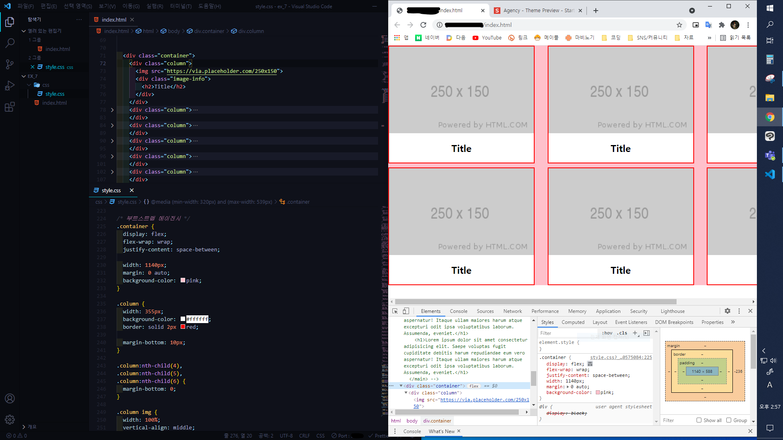Click the red border color swatch

[183, 327]
